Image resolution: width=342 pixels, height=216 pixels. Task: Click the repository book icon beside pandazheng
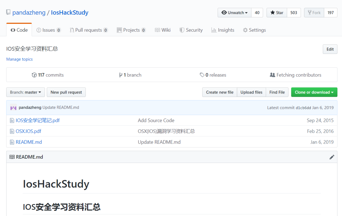[x=8, y=13]
